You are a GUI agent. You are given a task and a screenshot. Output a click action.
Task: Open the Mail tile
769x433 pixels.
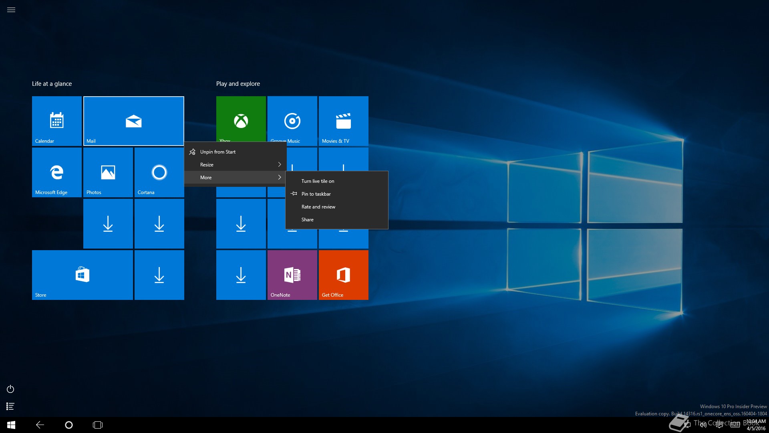click(134, 121)
